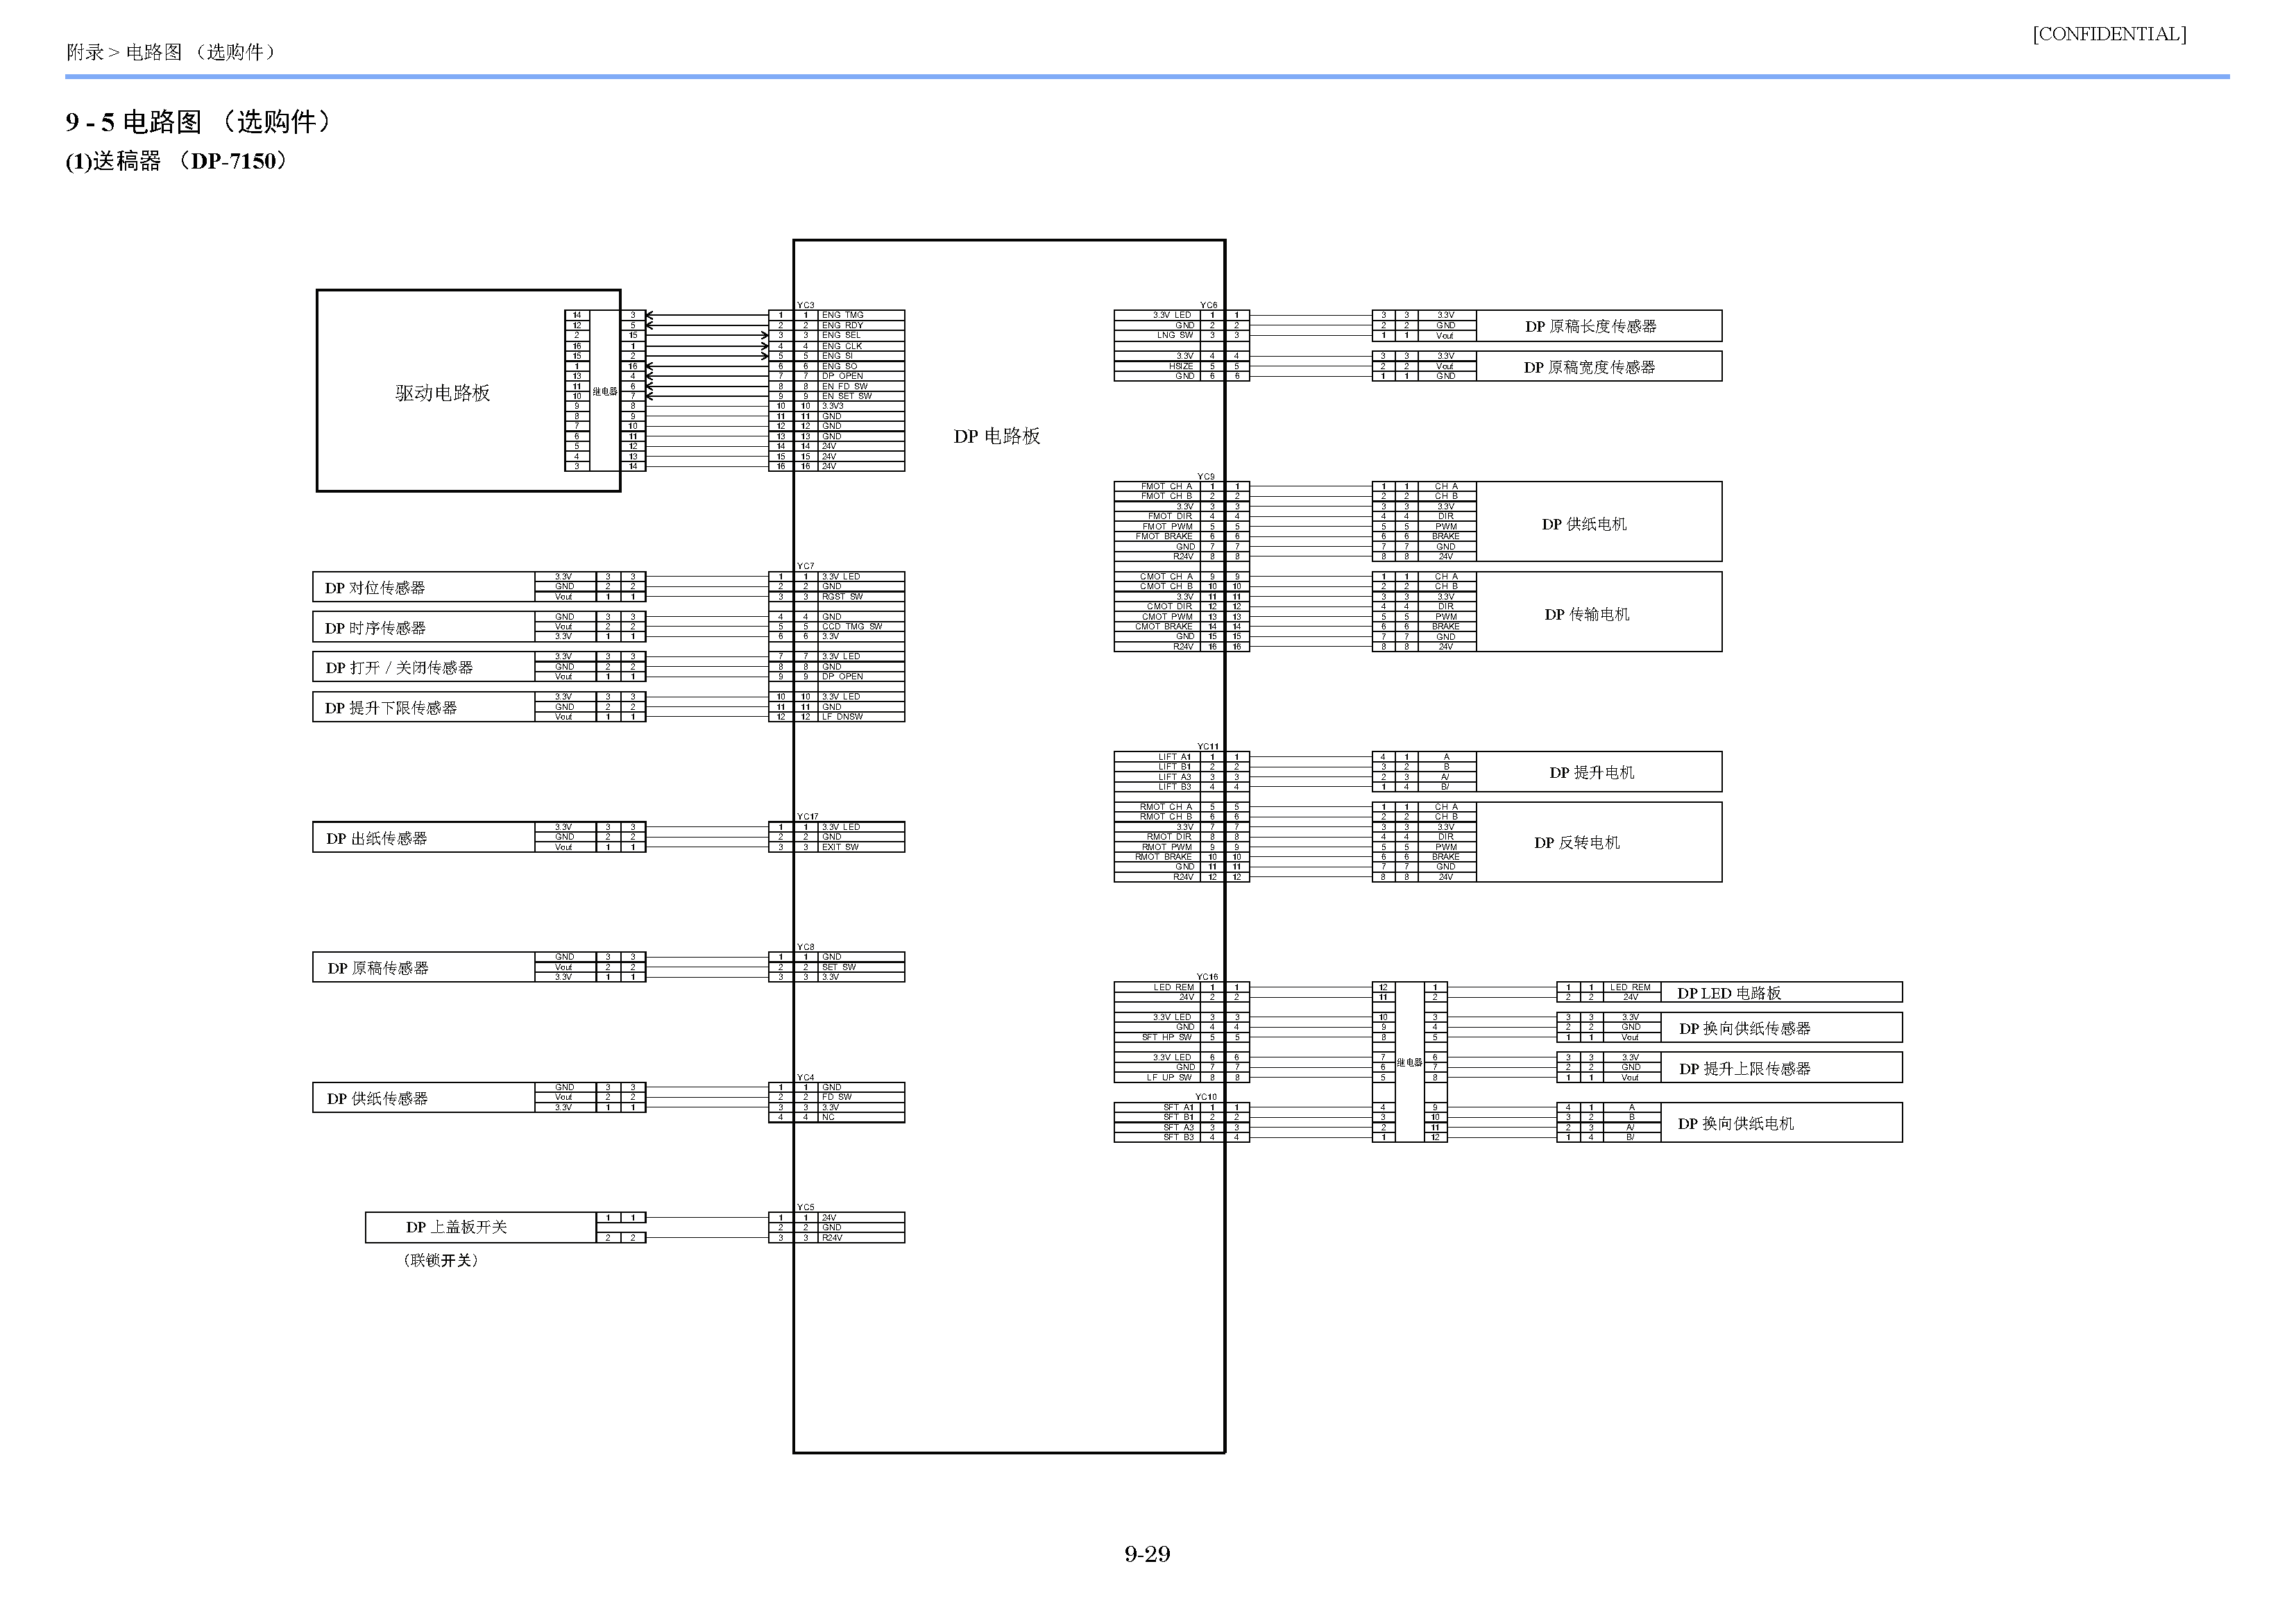Click the 'ENG CLK' signal name
Viewport: 2296px width, 1623px height.
pos(842,346)
